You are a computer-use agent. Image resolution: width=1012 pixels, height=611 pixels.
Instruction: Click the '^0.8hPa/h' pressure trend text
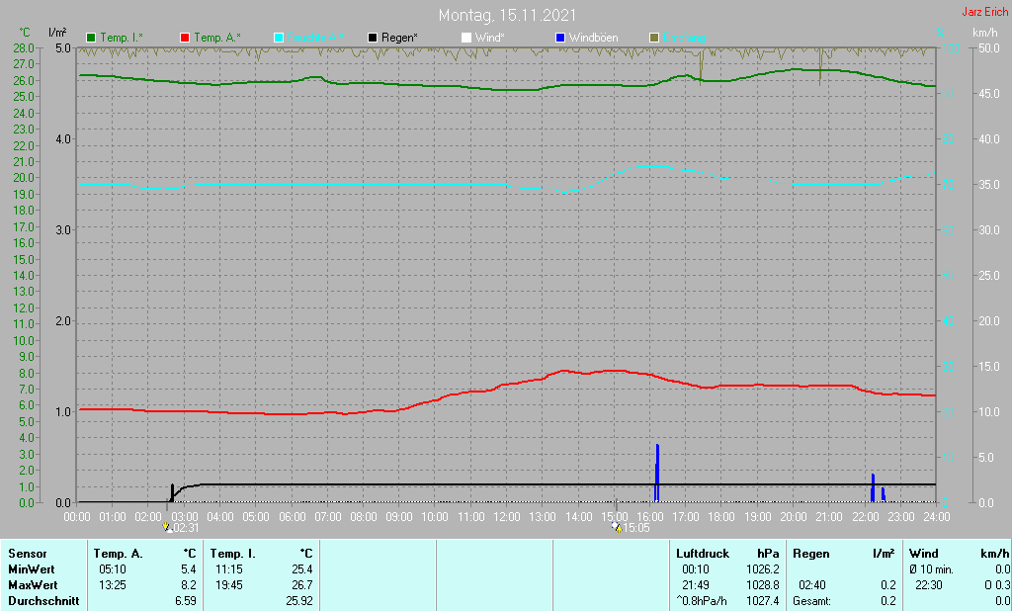[x=701, y=601]
